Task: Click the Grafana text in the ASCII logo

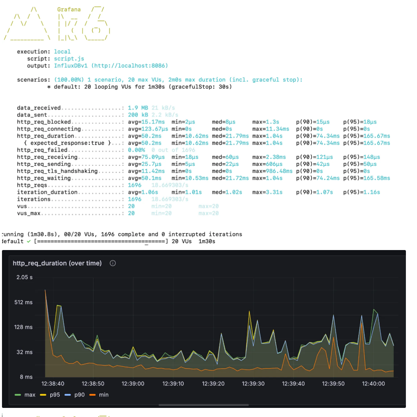Action: coord(69,9)
